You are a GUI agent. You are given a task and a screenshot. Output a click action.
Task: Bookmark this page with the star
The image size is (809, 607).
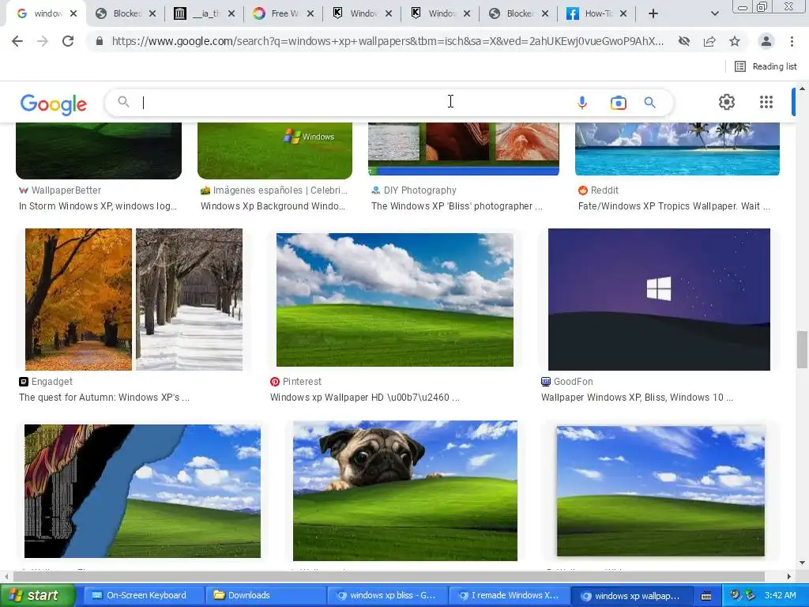pos(735,41)
